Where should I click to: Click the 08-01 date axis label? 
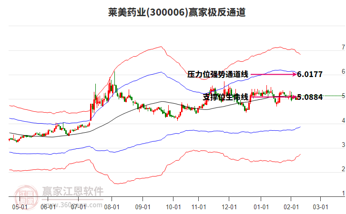click(x=112, y=207)
